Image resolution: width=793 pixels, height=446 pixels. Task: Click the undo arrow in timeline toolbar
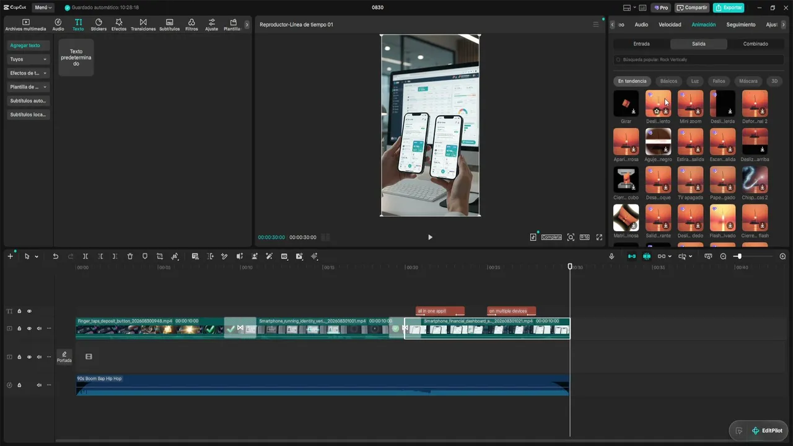(55, 256)
